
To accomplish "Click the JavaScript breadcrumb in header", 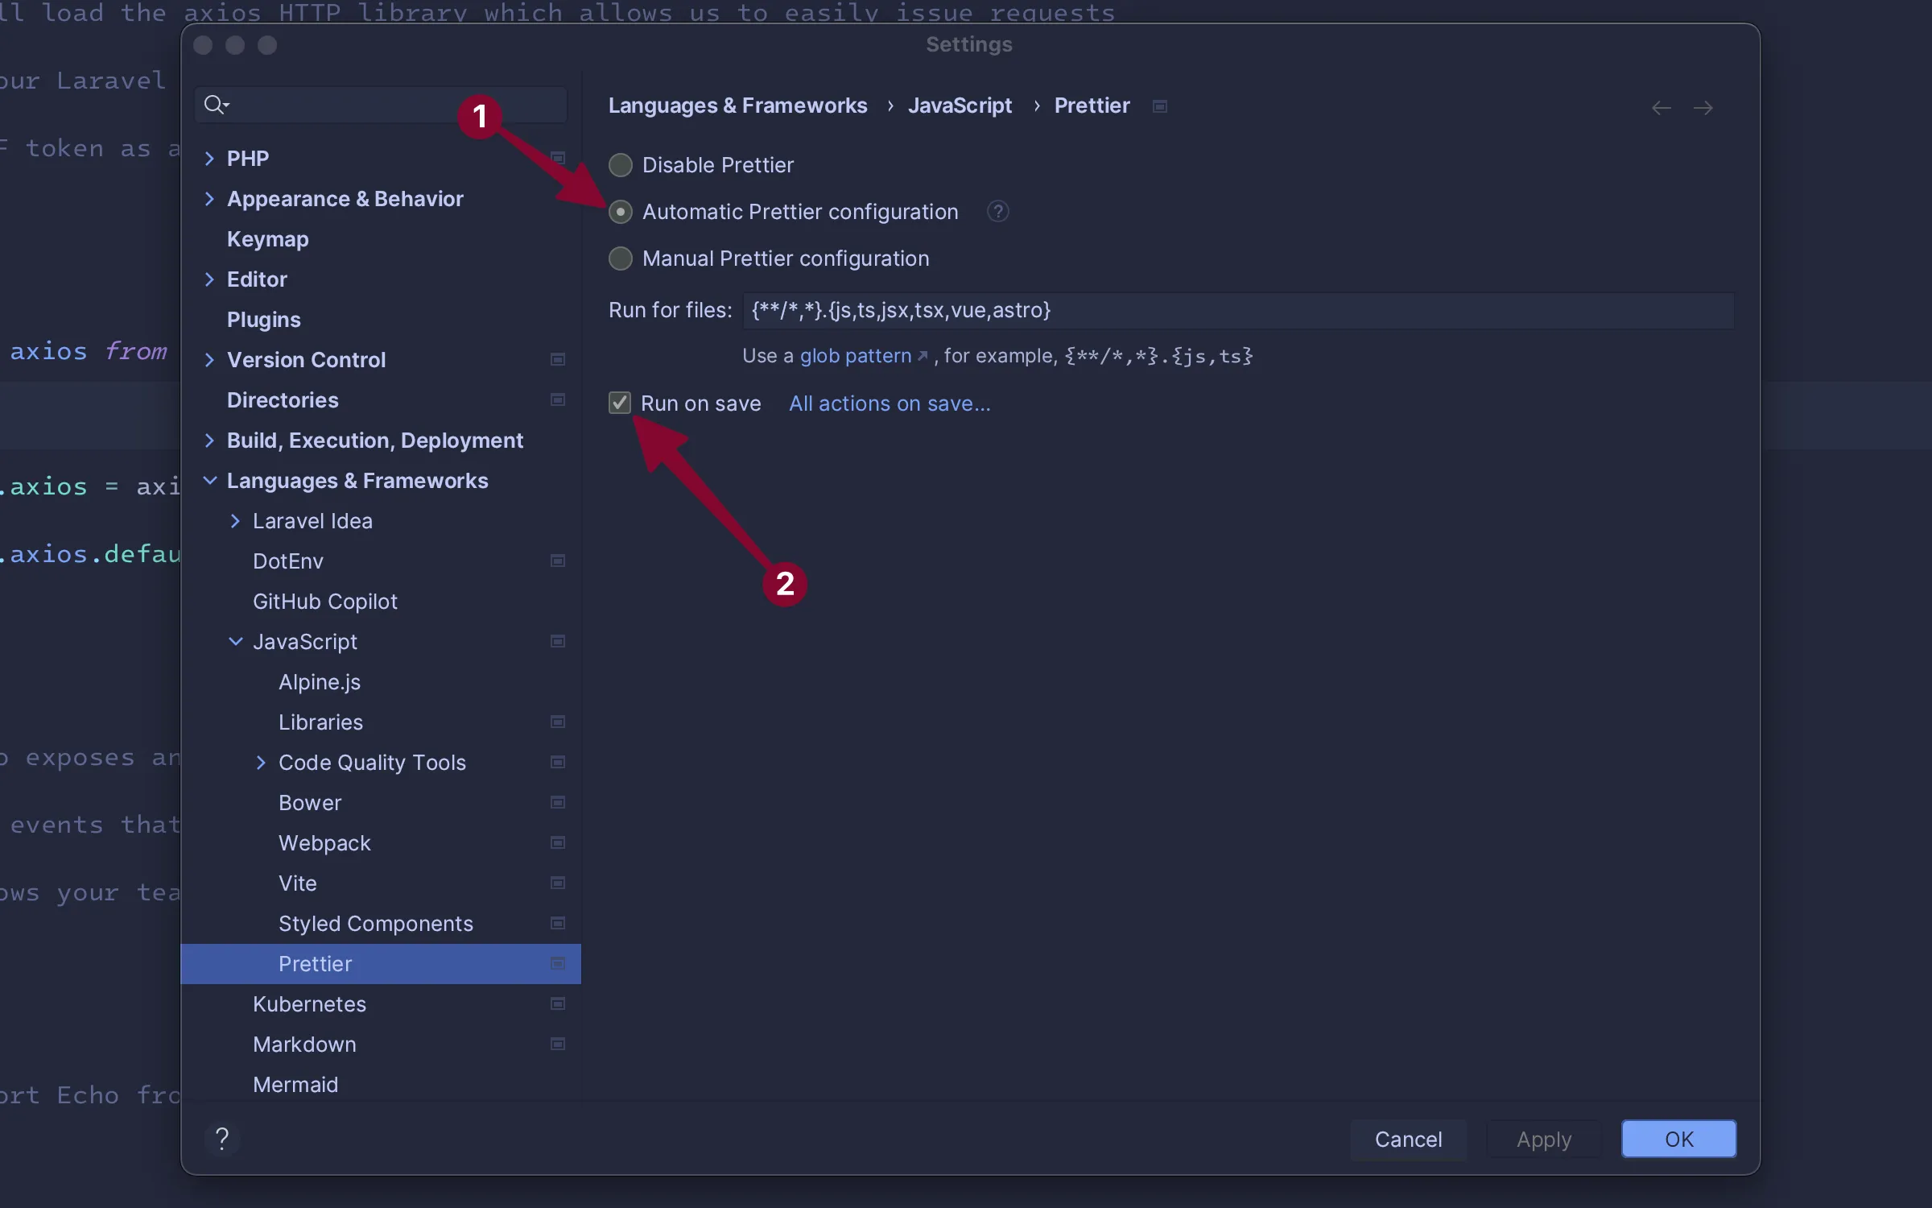I will tap(960, 105).
